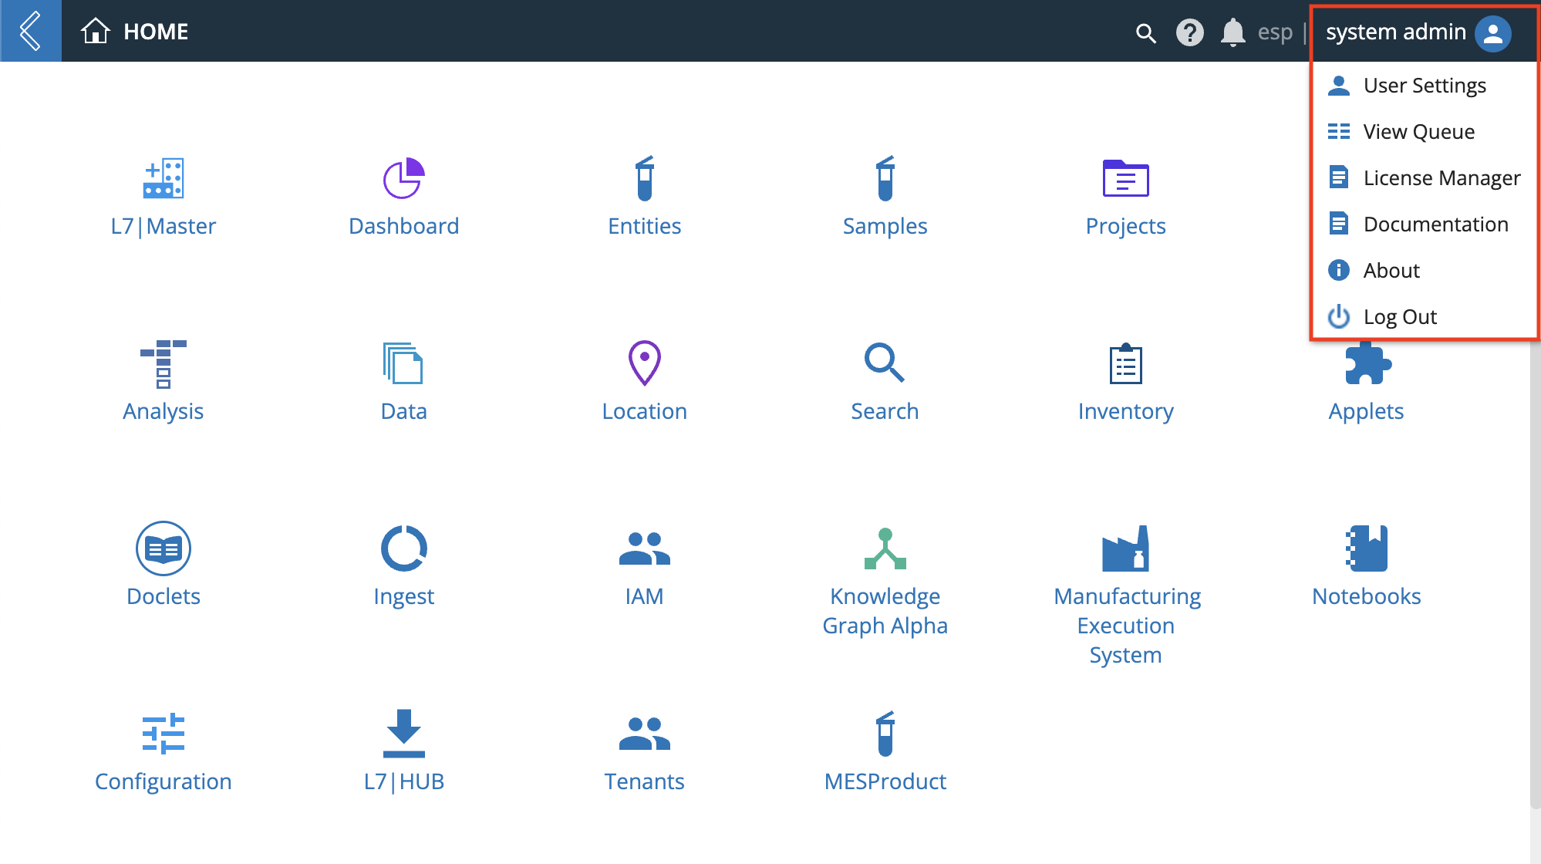Click the Analysis label
Image resolution: width=1541 pixels, height=864 pixels.
point(164,411)
